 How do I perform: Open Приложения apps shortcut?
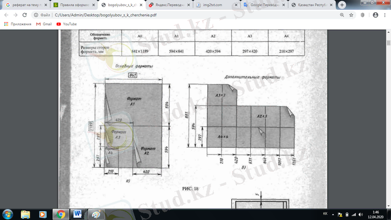click(x=18, y=24)
